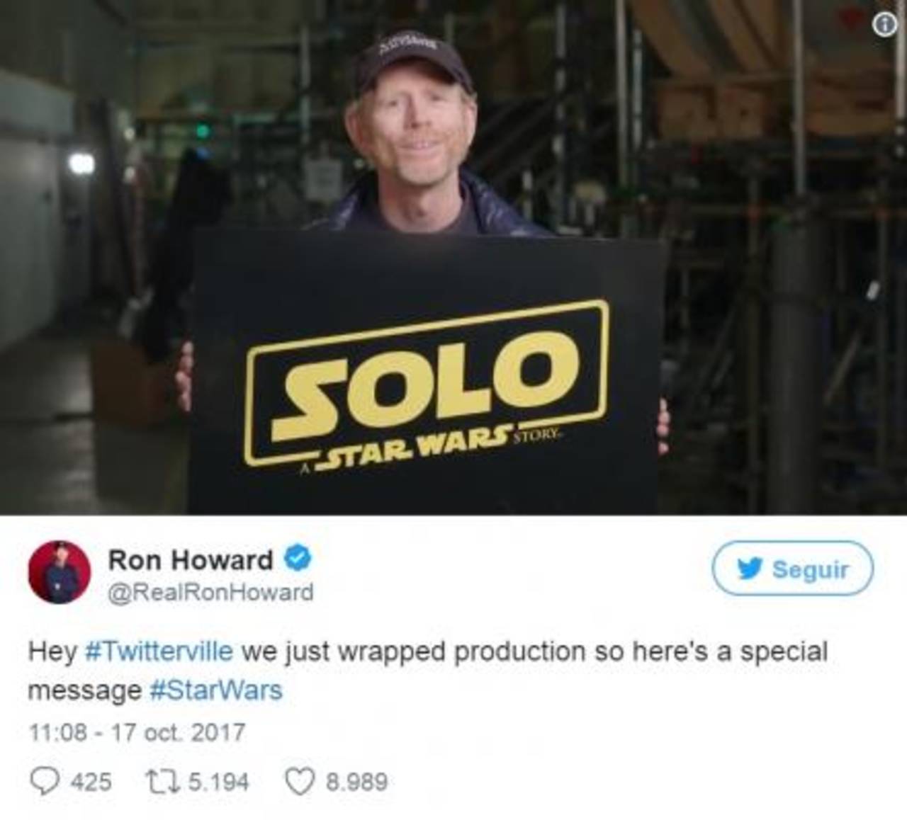Click the Ron Howard display name
Screen dimensions: 907x820
click(x=190, y=559)
